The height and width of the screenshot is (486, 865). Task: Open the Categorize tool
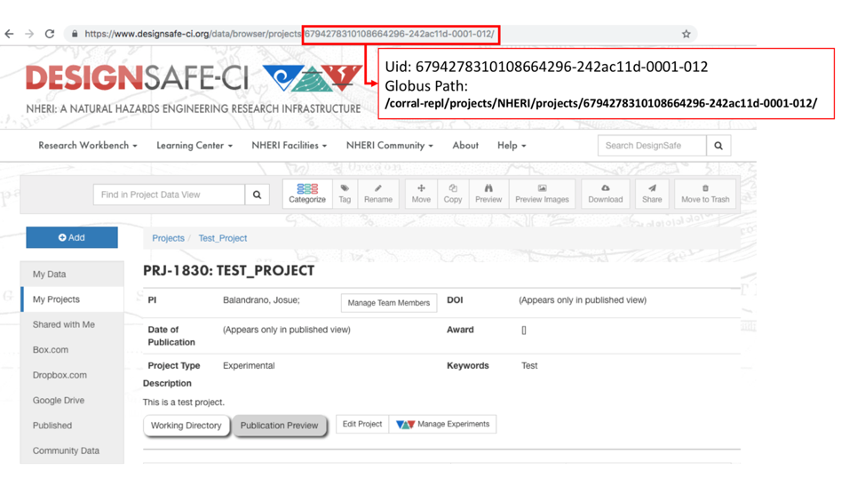pyautogui.click(x=307, y=194)
